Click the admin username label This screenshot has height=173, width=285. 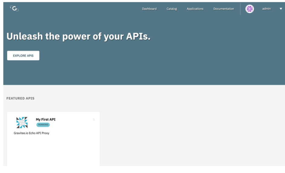[x=266, y=9]
